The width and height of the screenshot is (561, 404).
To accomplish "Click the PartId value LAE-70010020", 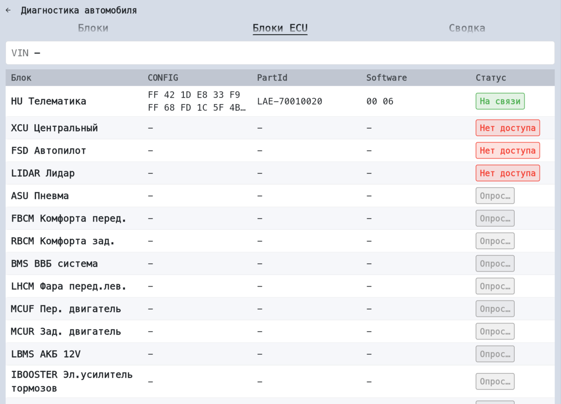I will coord(290,101).
